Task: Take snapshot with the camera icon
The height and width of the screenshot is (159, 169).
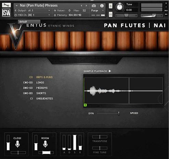Action: pos(94,5)
